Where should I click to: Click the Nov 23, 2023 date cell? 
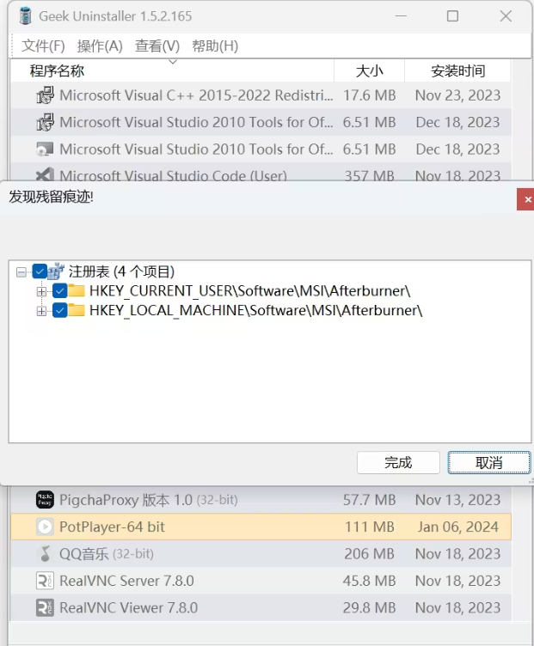pos(457,95)
